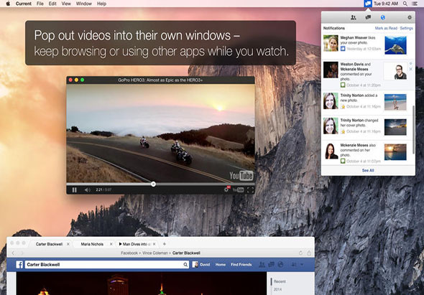Open Spotlight search in menu bar

click(405, 4)
